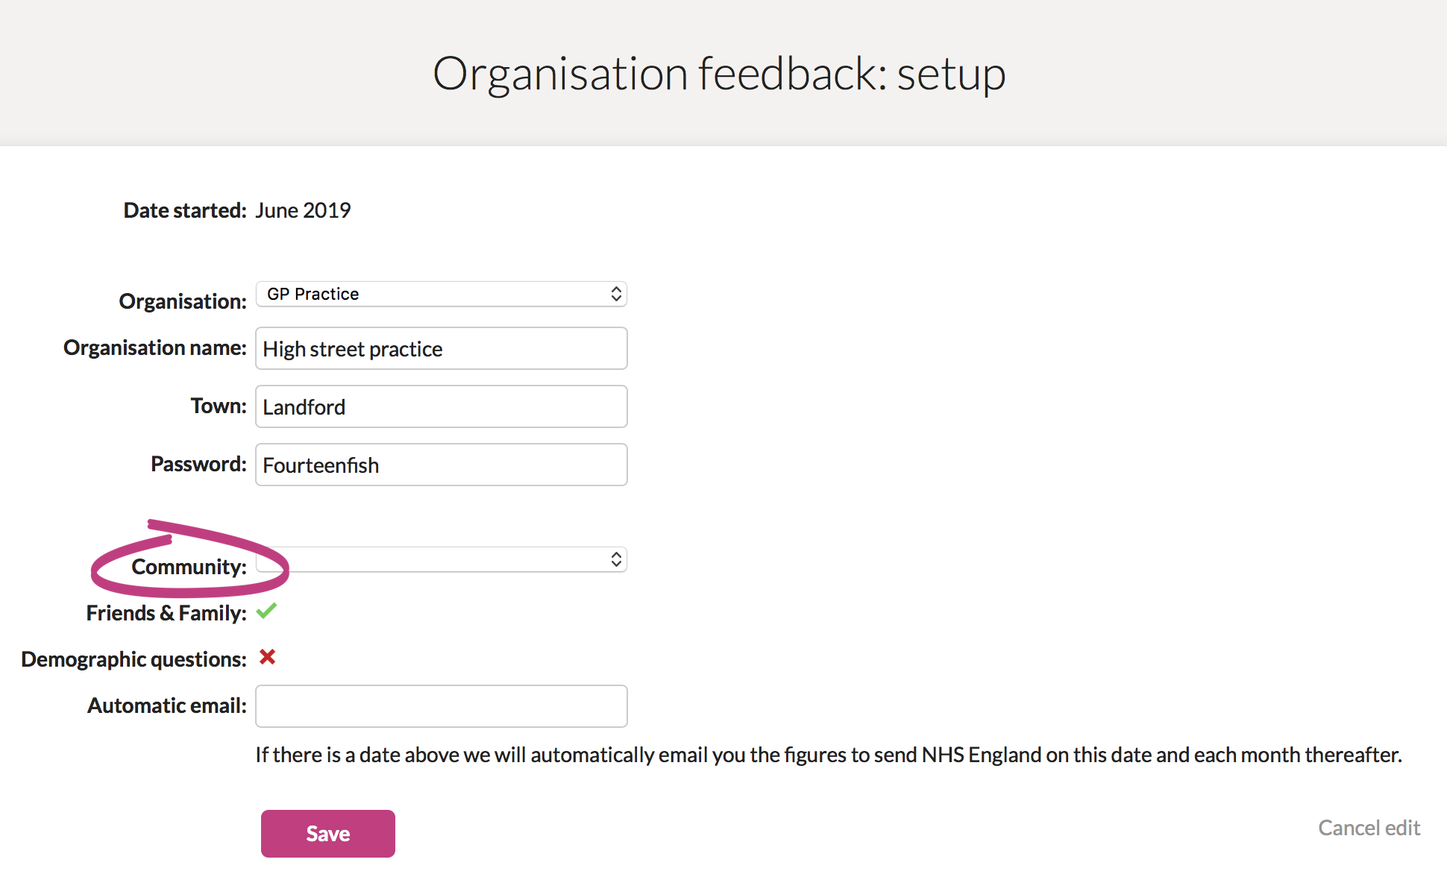Click the Organisation feedback: setup heading
Screen dimensions: 1447x877
(x=719, y=74)
